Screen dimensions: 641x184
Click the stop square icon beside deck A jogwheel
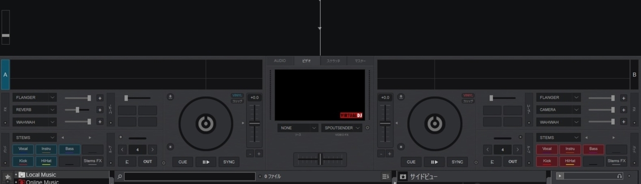(x=170, y=146)
